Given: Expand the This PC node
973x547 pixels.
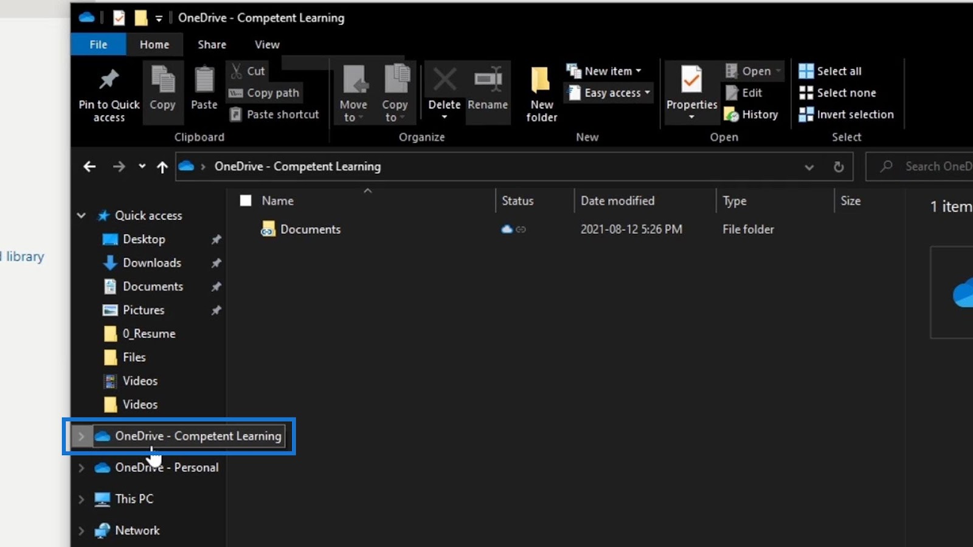Looking at the screenshot, I should click(x=81, y=499).
